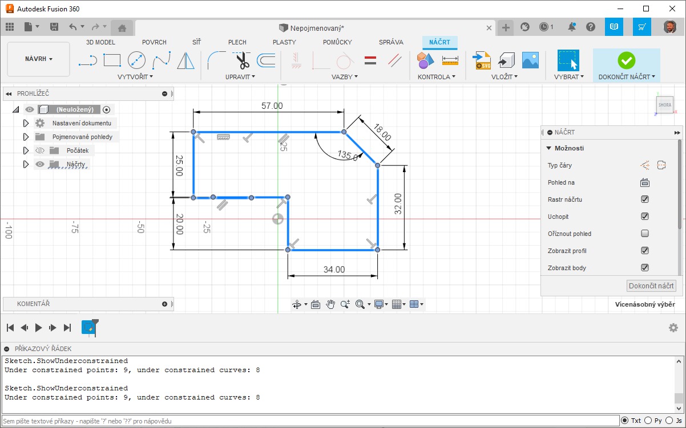Click the Insert SVG icon

click(x=482, y=60)
